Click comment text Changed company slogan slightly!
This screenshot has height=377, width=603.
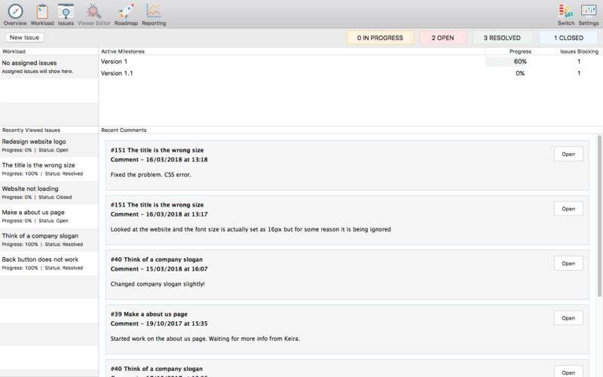(158, 284)
